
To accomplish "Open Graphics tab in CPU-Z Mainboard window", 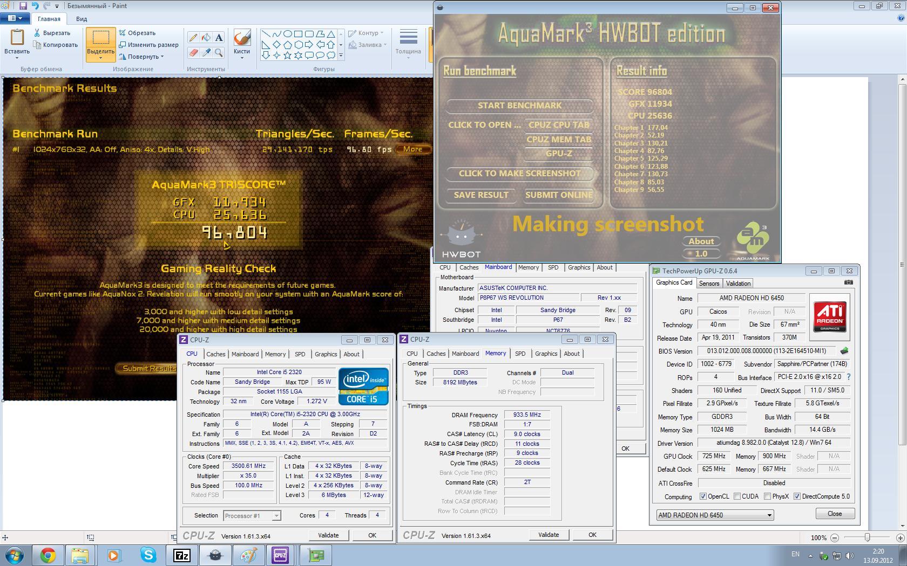I will 579,267.
